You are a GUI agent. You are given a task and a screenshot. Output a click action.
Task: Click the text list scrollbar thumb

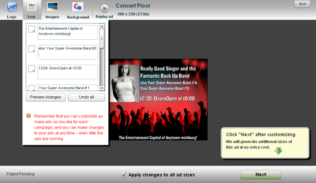coord(102,38)
